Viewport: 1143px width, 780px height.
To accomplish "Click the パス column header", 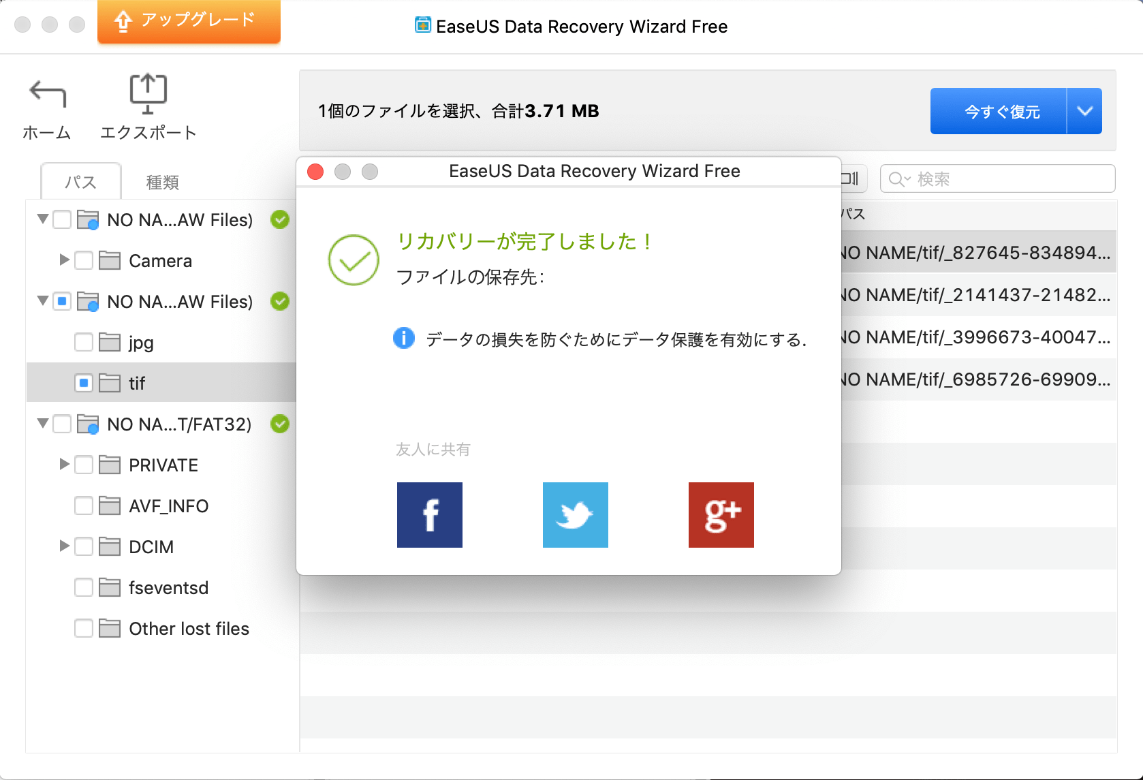I will (x=853, y=214).
